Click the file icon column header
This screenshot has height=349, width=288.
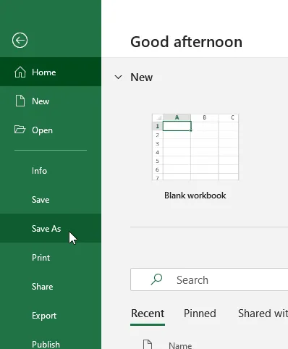(x=148, y=344)
